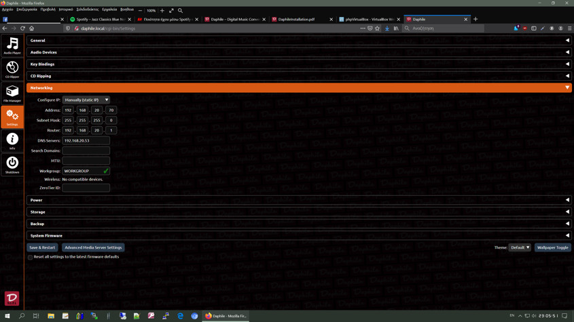Open Advanced Media Server Settings
The image size is (574, 322).
93,247
